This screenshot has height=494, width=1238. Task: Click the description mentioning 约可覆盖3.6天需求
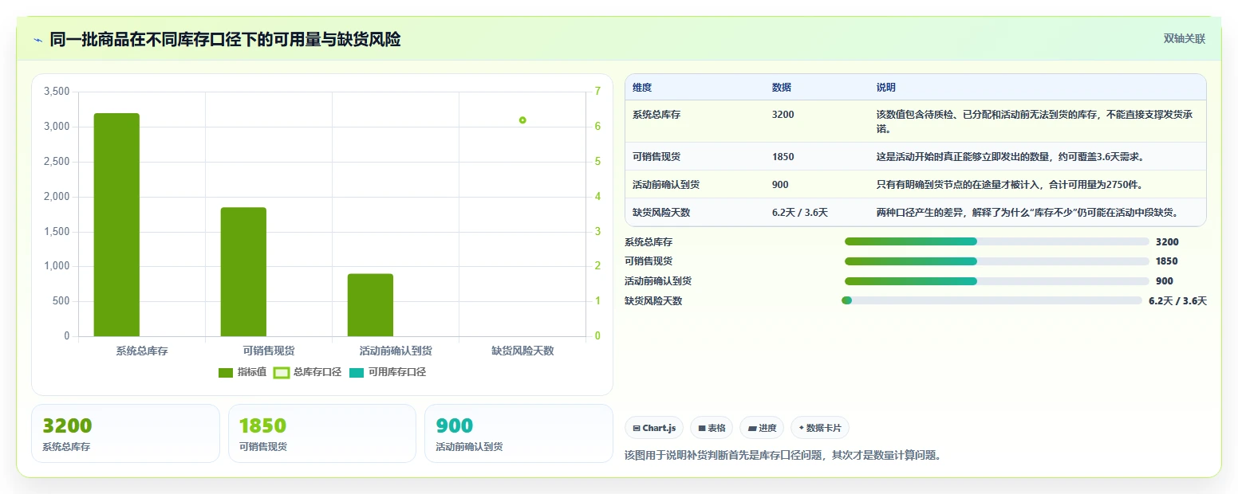click(x=1011, y=157)
